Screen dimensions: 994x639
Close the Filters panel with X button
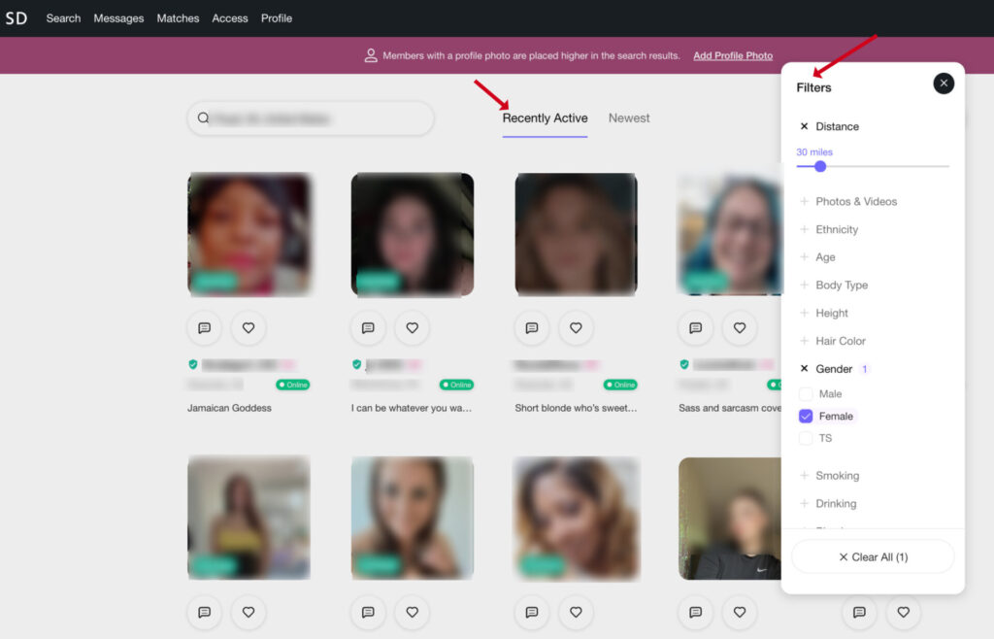pyautogui.click(x=944, y=84)
